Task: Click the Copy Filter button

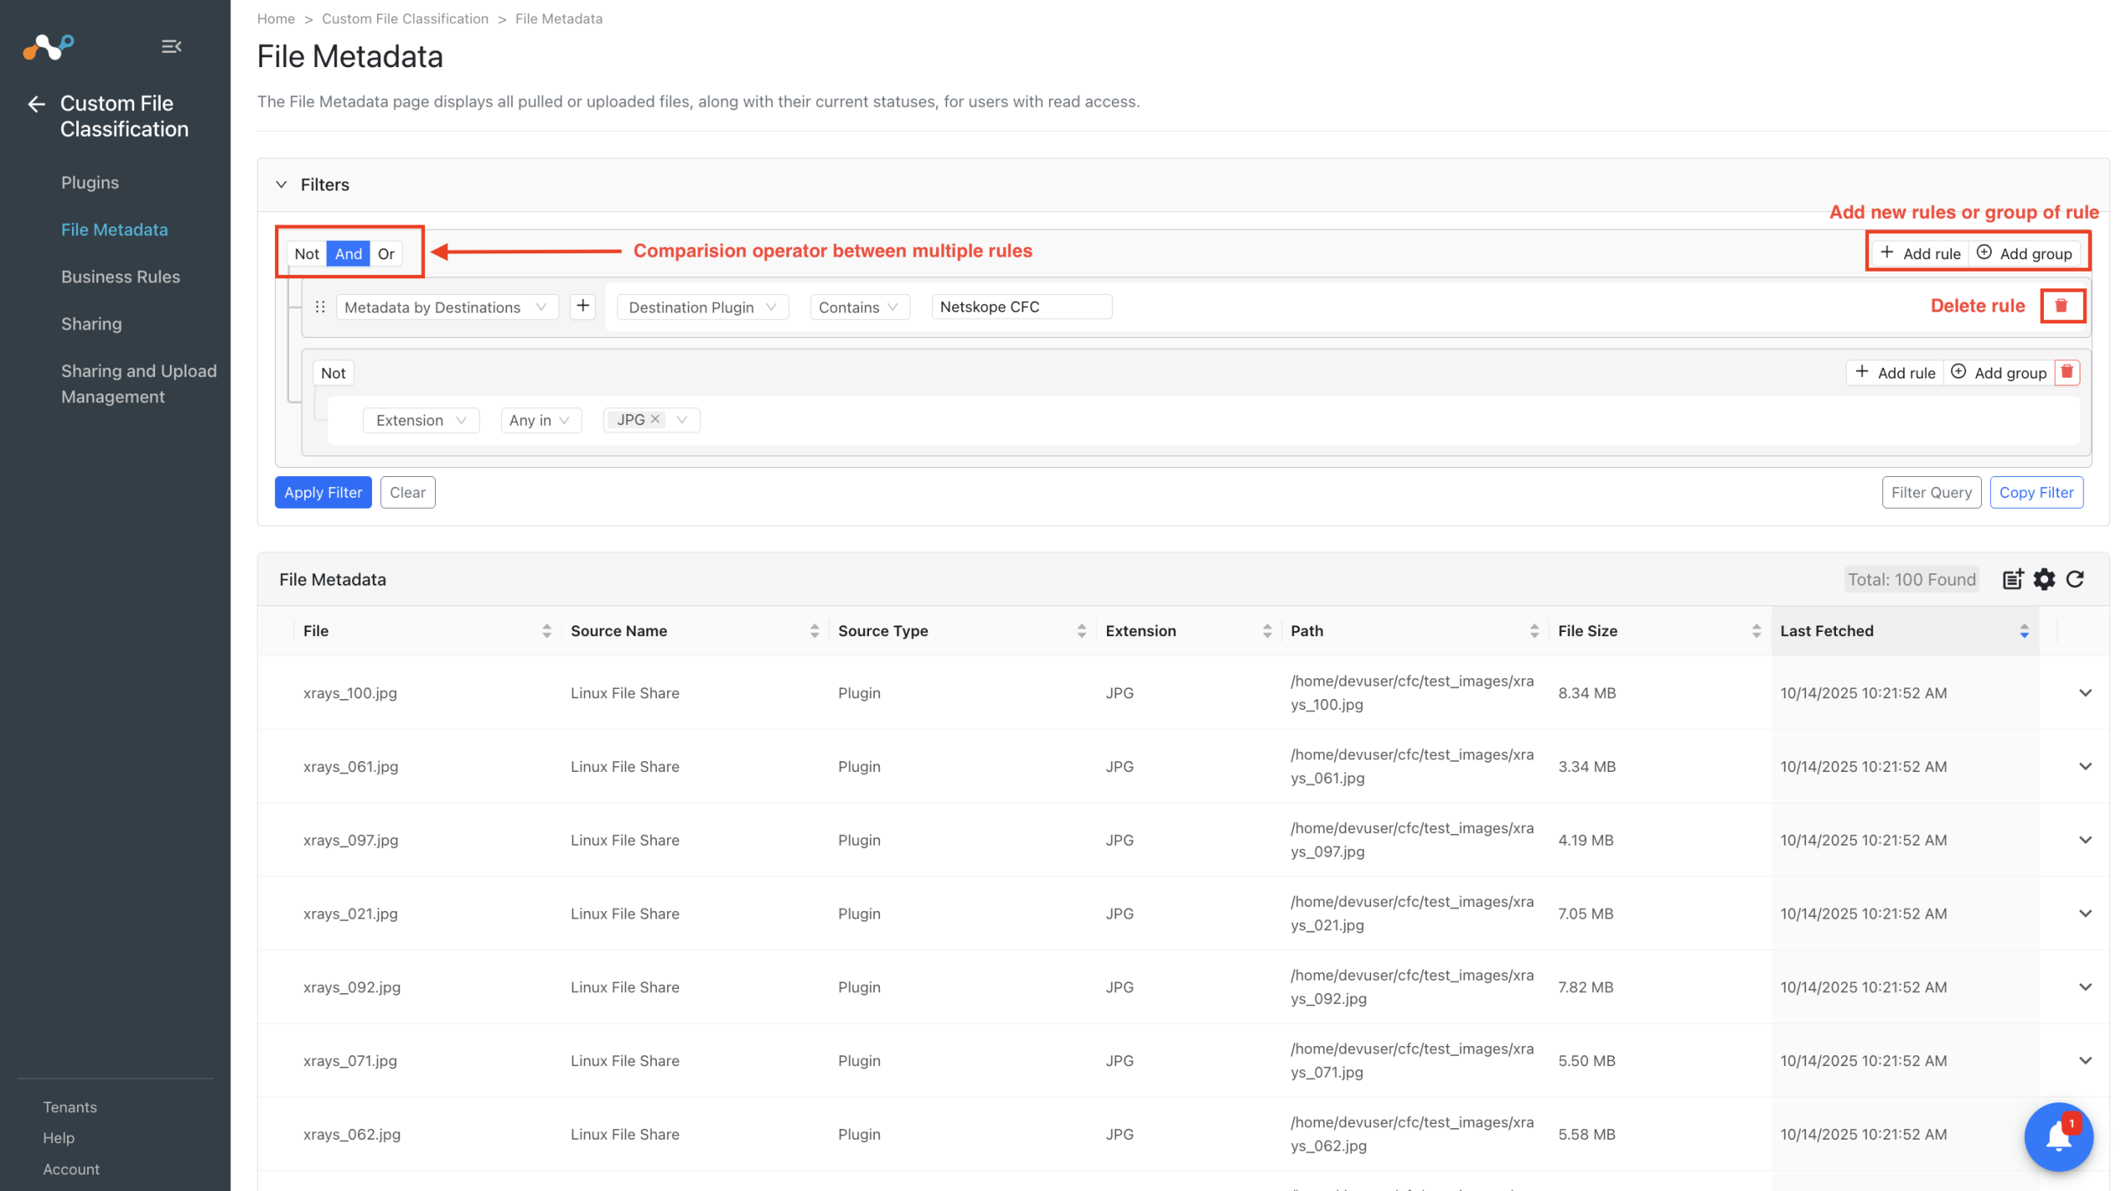Action: 2036,493
